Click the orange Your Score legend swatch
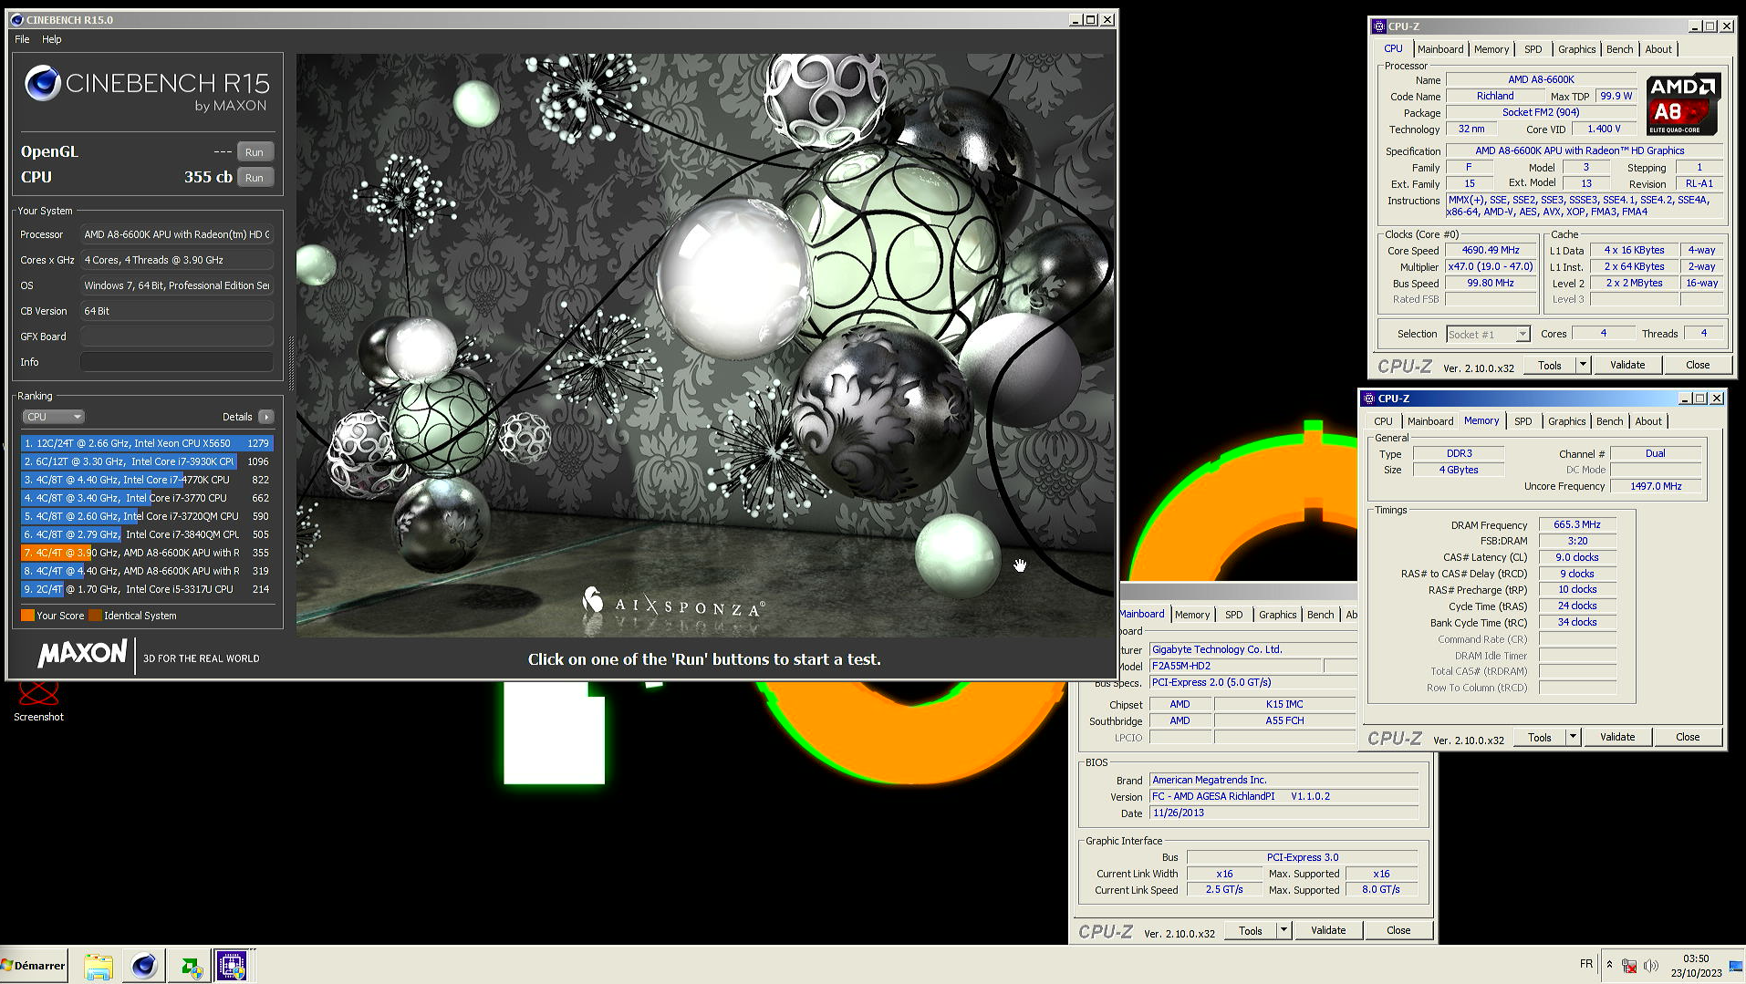This screenshot has height=984, width=1746. point(27,616)
